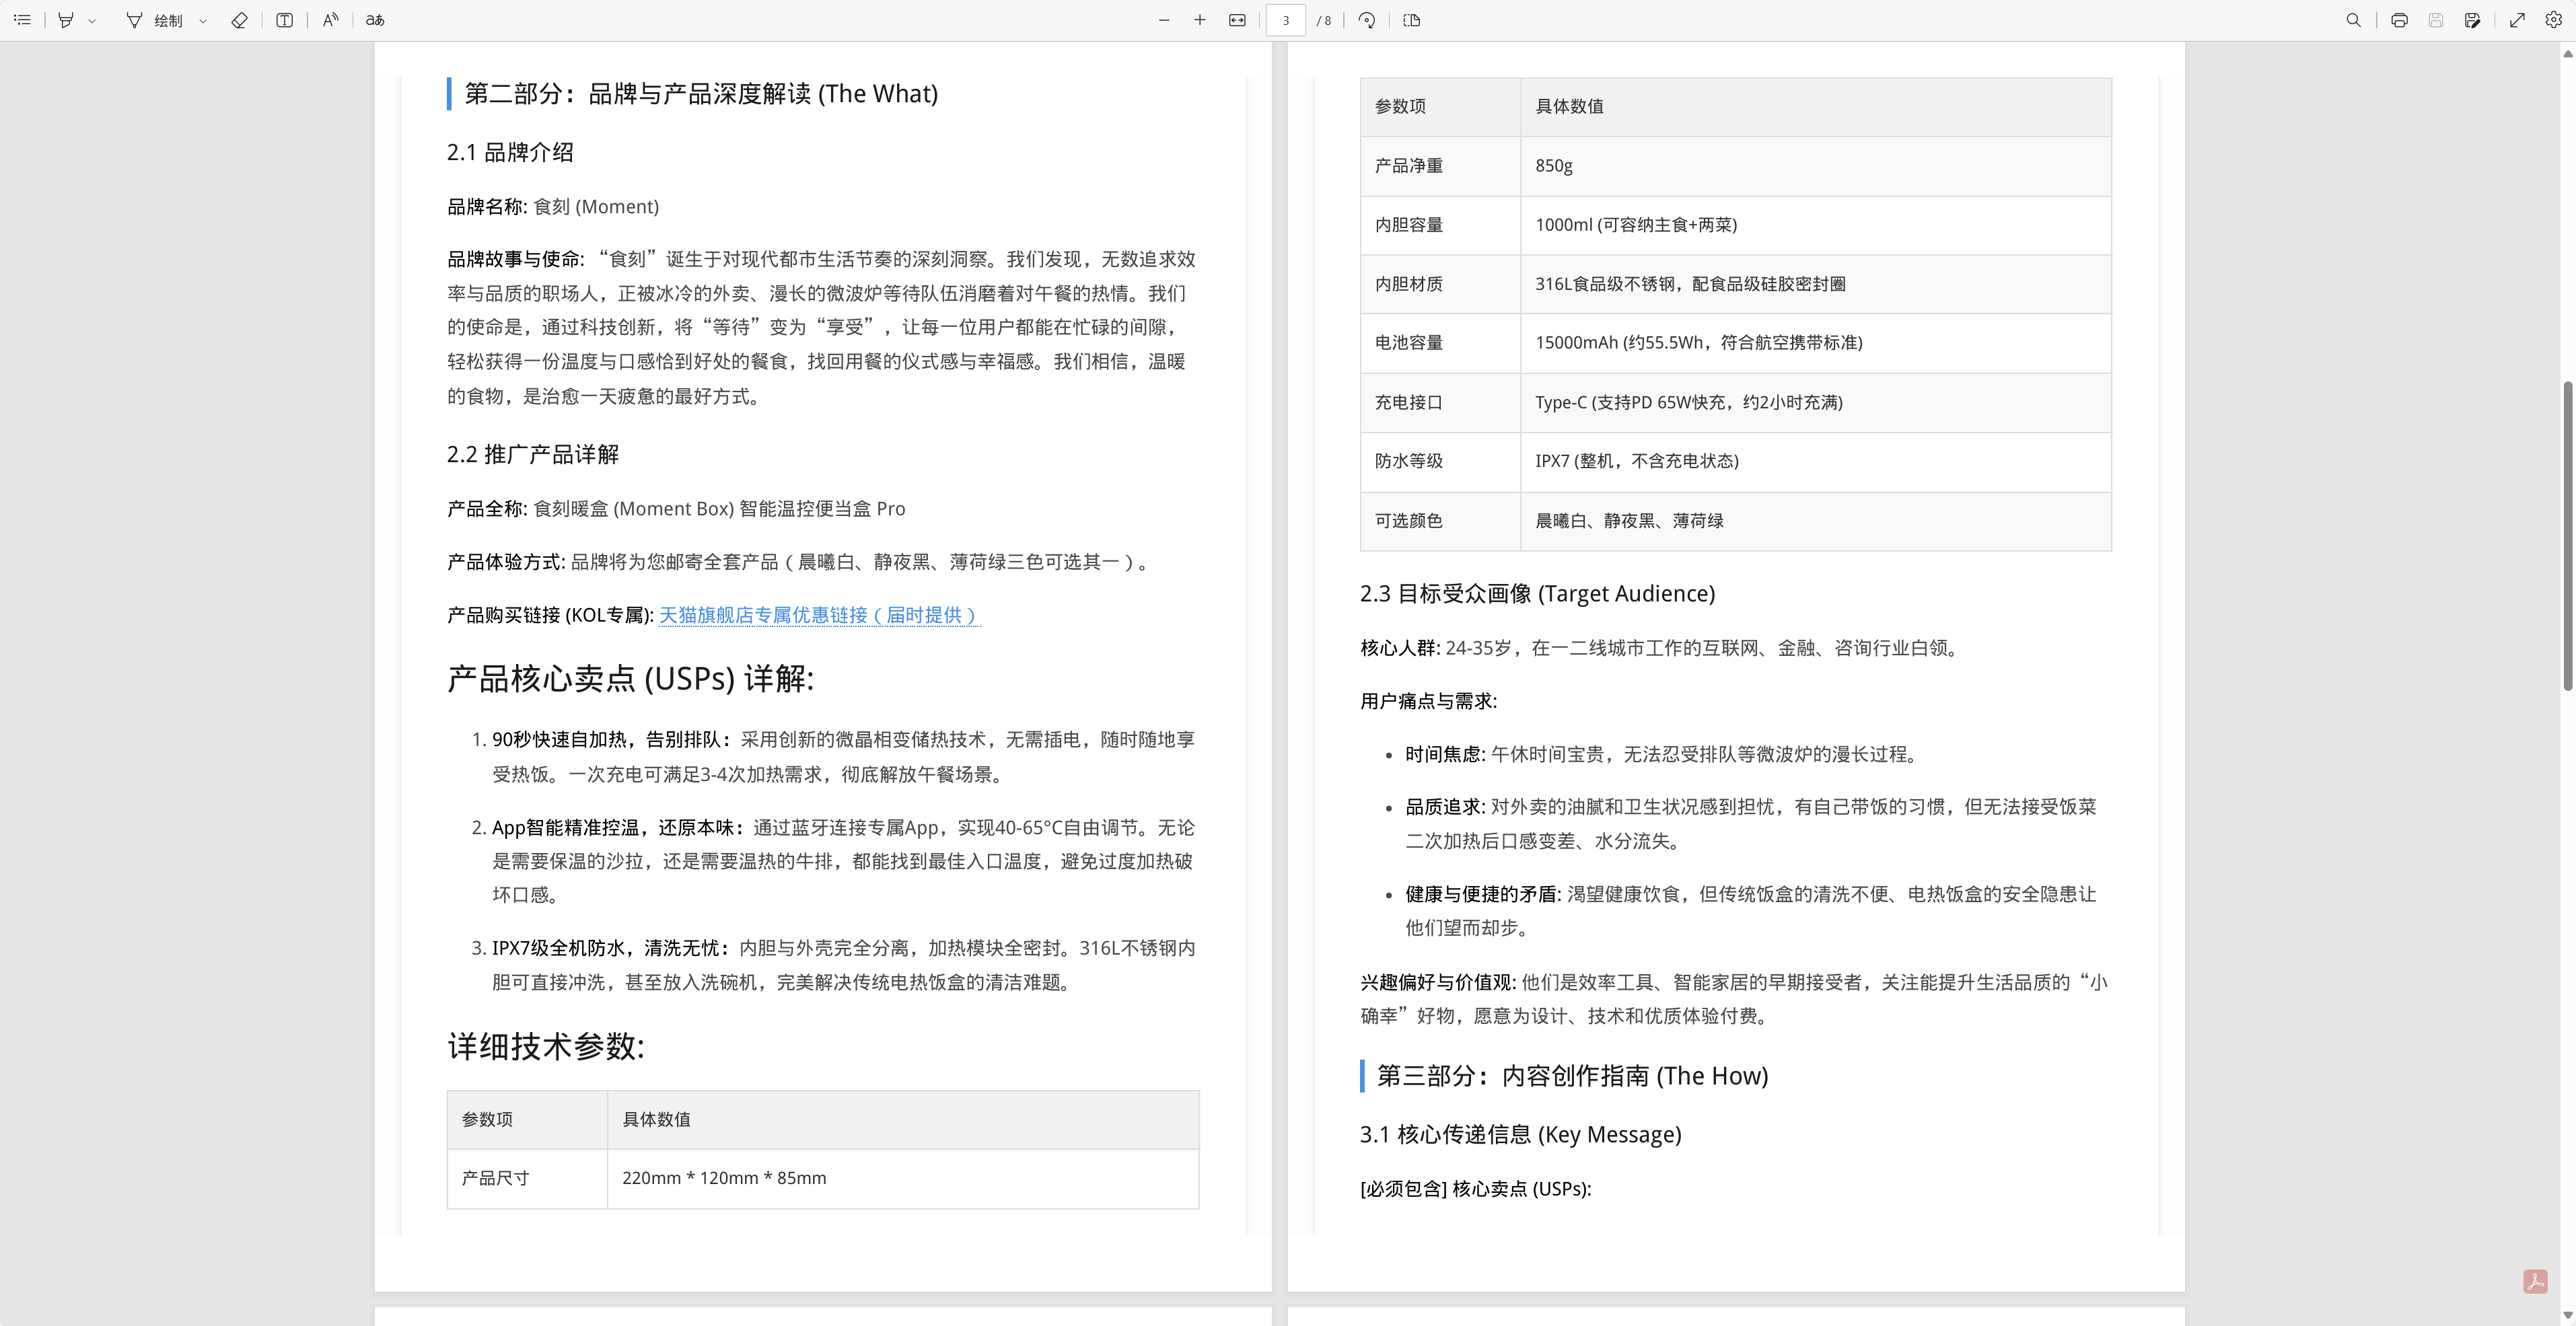Image resolution: width=2576 pixels, height=1326 pixels.
Task: Rotate the document pages
Action: (1367, 20)
